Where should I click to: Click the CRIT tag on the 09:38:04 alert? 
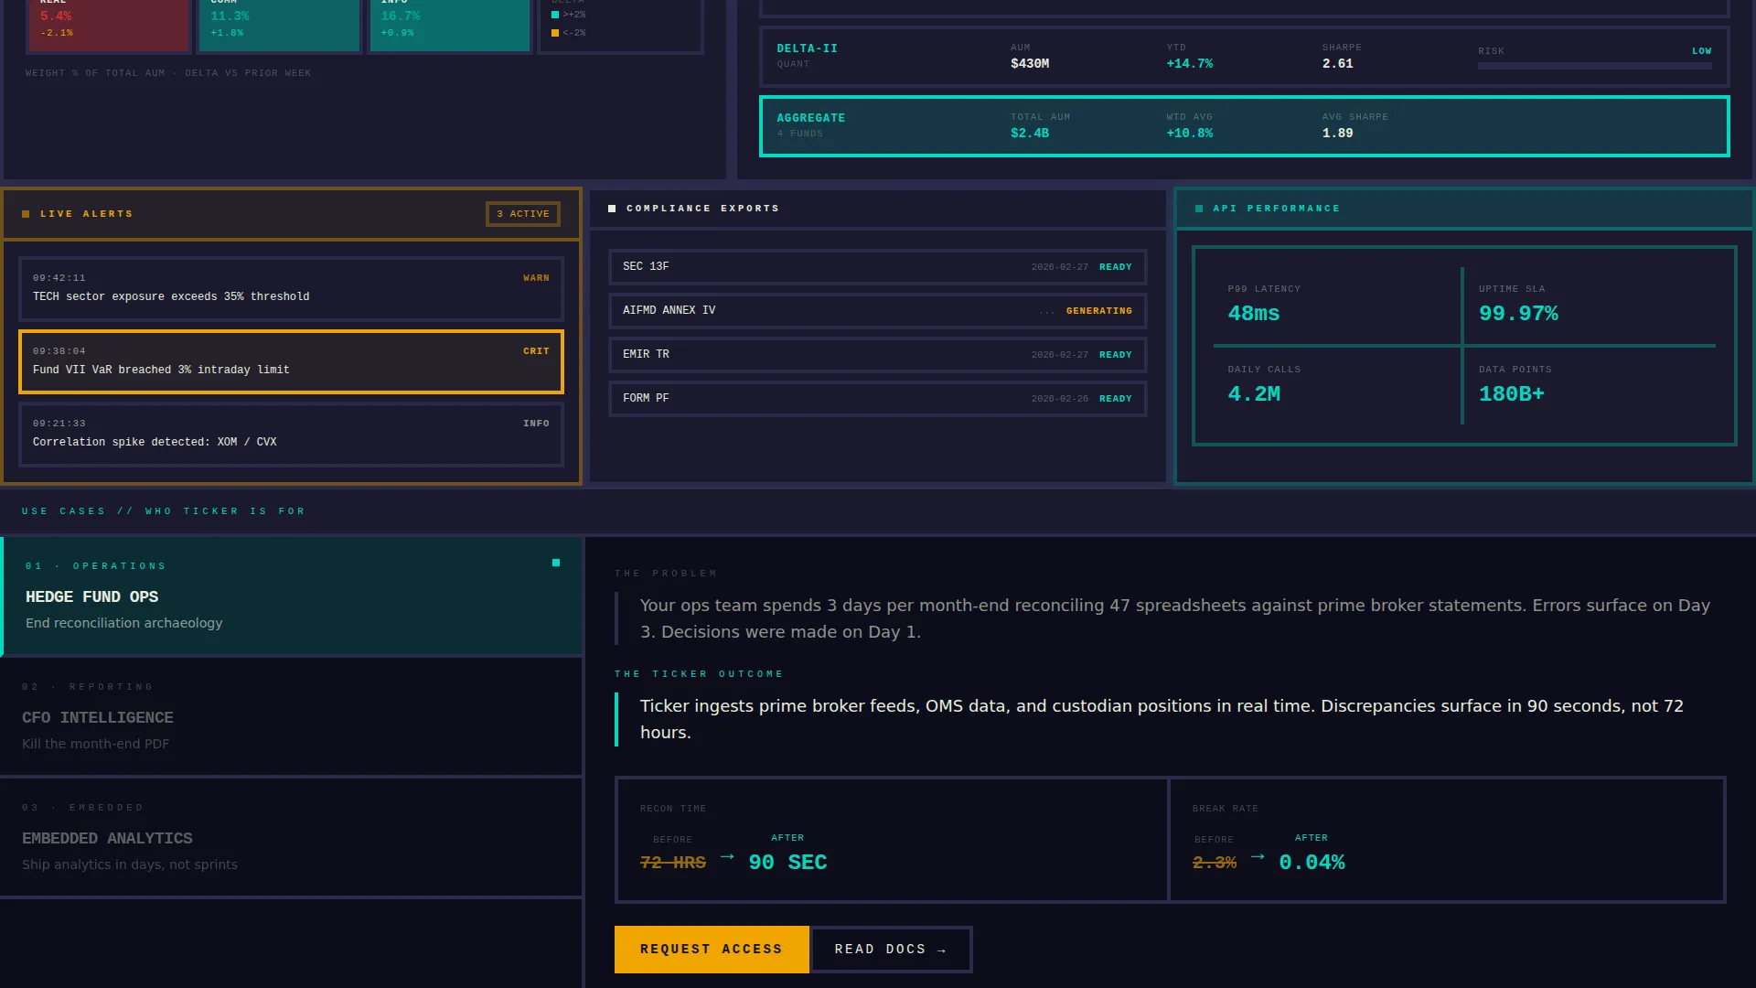pos(536,351)
